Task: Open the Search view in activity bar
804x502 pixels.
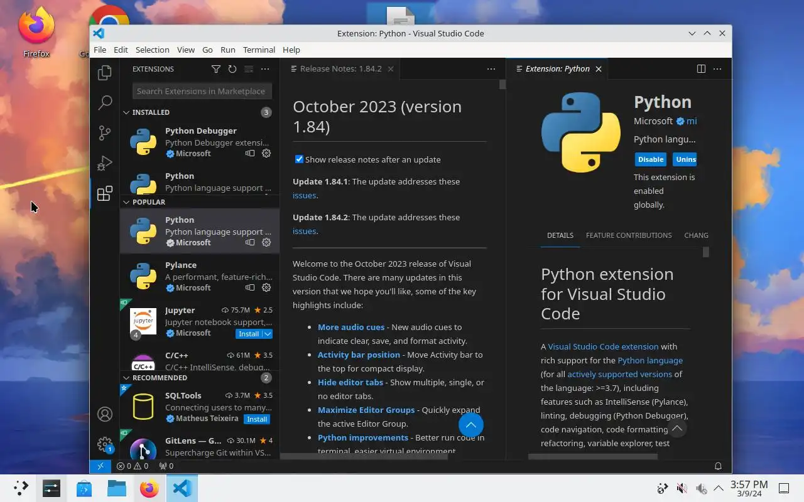Action: [x=105, y=103]
